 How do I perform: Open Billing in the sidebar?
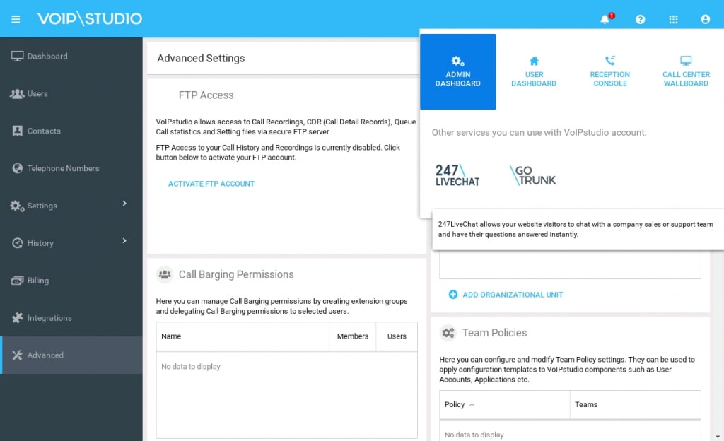[x=38, y=281]
